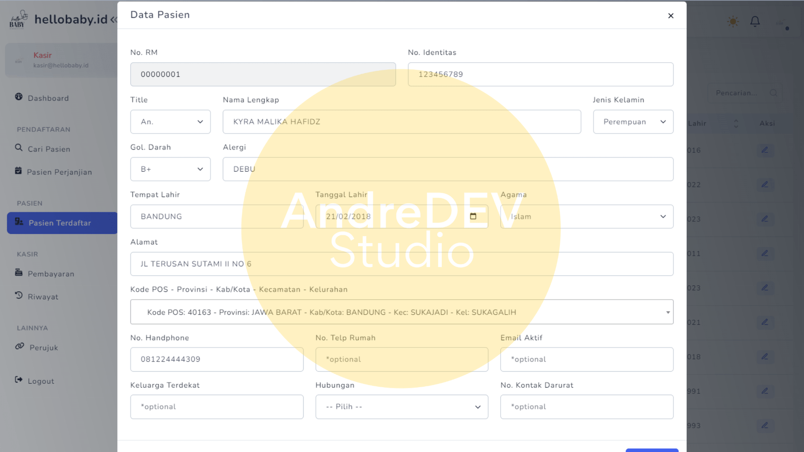Toggle sort arrows on Lahir column
804x452 pixels.
point(736,124)
